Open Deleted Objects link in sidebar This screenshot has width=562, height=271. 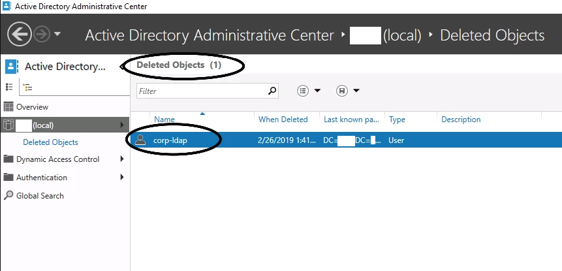pos(50,142)
